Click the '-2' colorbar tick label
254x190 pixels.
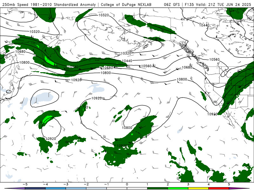tap(86, 184)
